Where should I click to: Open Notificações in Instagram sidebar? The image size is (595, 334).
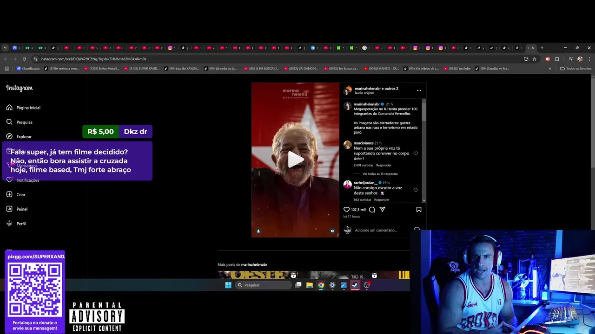point(23,180)
